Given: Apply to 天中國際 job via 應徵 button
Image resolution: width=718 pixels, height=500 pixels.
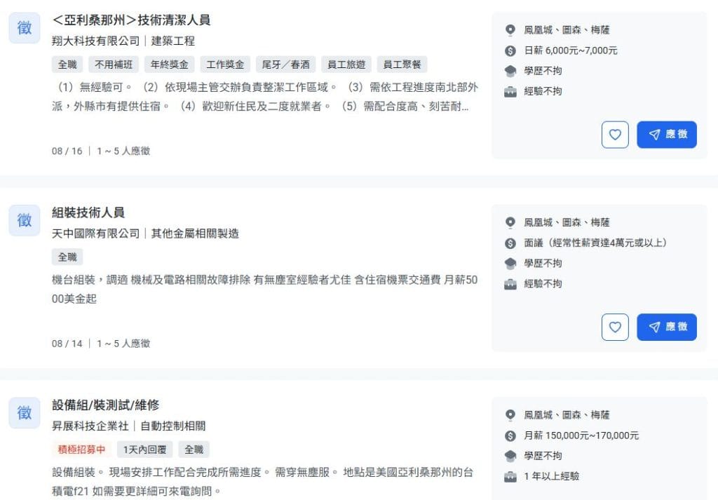Looking at the screenshot, I should click(x=666, y=327).
